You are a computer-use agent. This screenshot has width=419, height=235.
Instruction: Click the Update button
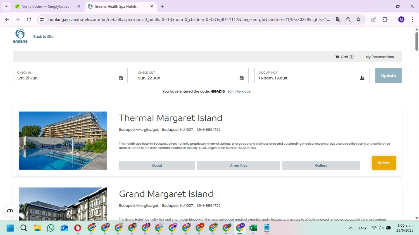coord(388,76)
